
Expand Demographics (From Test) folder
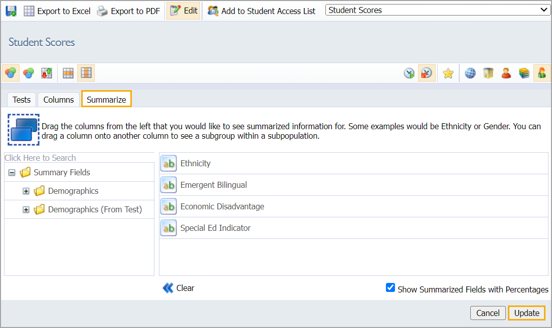[x=26, y=210]
